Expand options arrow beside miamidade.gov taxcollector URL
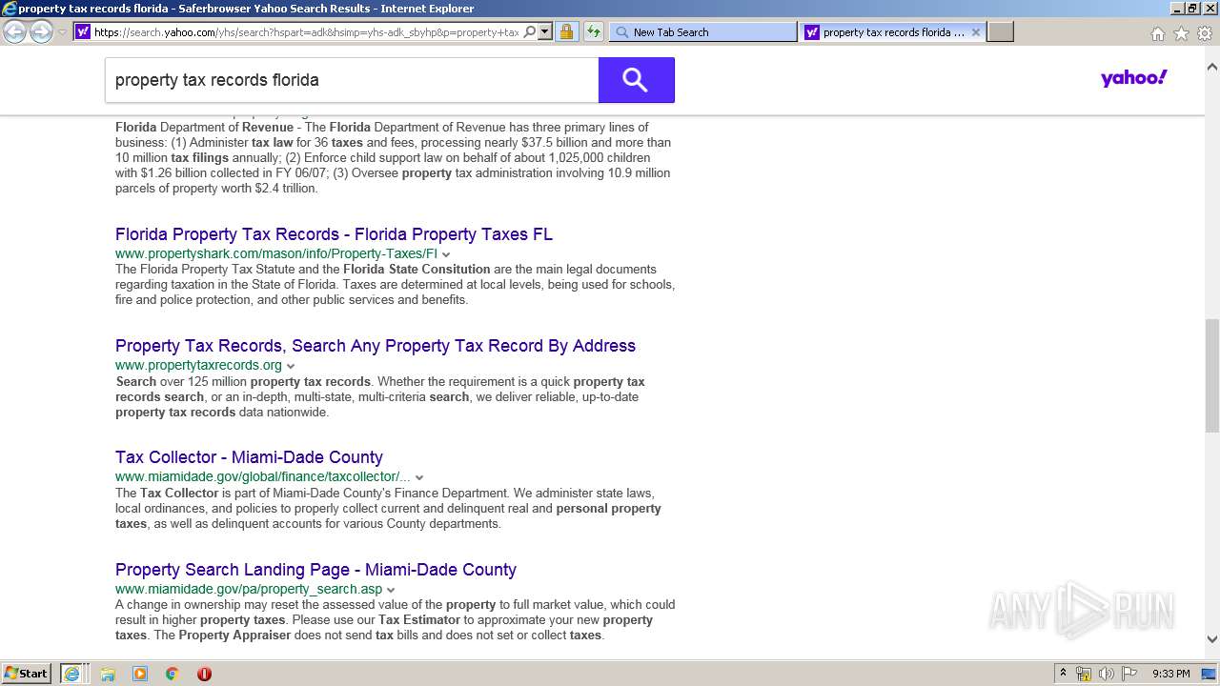 point(419,477)
